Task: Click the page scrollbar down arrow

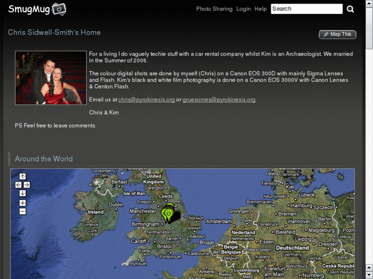Action: click(369, 275)
